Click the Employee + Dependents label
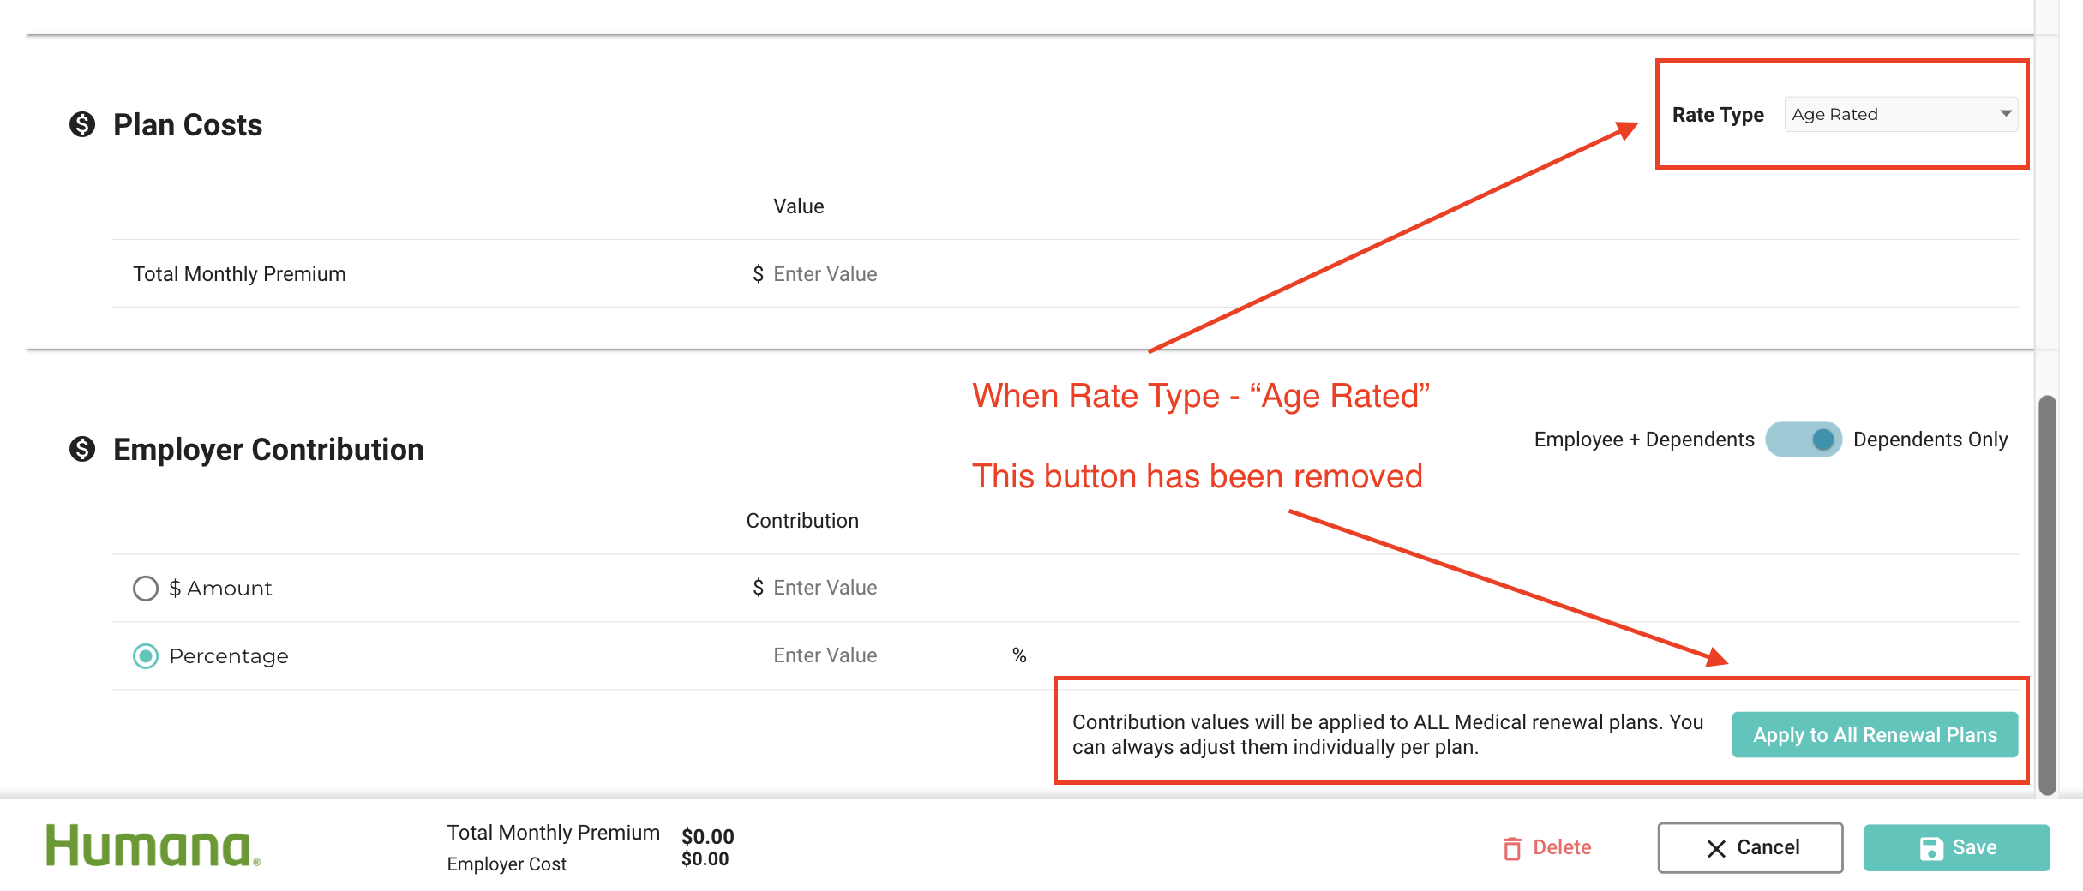 pyautogui.click(x=1644, y=440)
